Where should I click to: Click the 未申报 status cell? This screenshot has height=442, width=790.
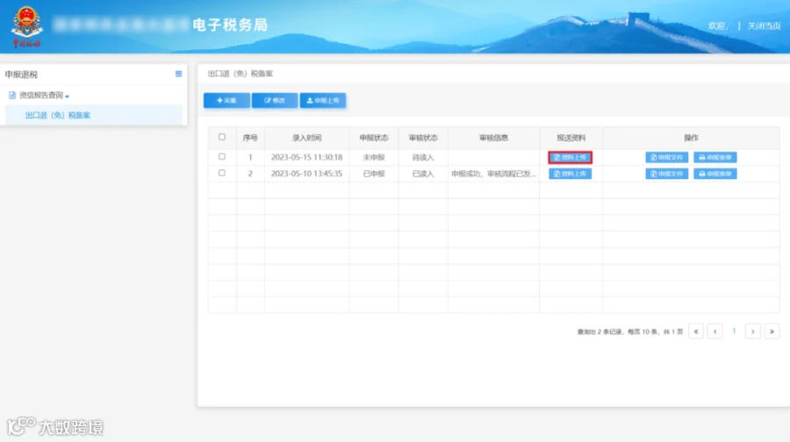[373, 157]
